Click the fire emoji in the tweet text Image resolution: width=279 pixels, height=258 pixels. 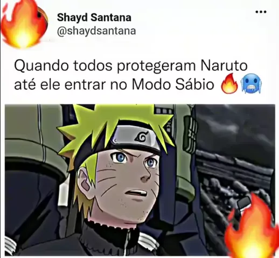pyautogui.click(x=230, y=83)
